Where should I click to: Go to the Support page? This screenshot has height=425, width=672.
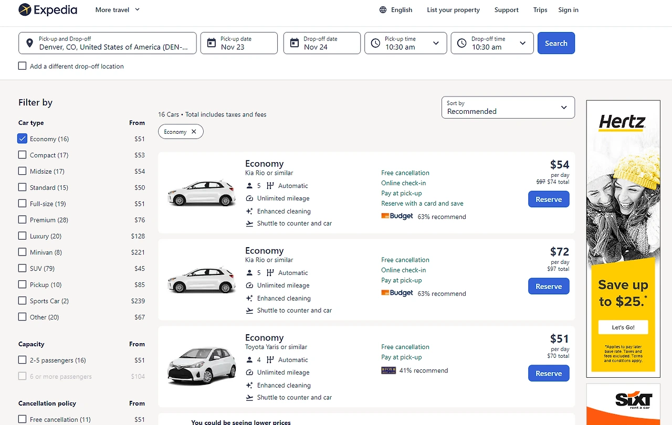coord(506,10)
